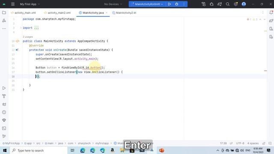Open the main hamburger menu
The image size is (274, 154).
tap(13, 4)
